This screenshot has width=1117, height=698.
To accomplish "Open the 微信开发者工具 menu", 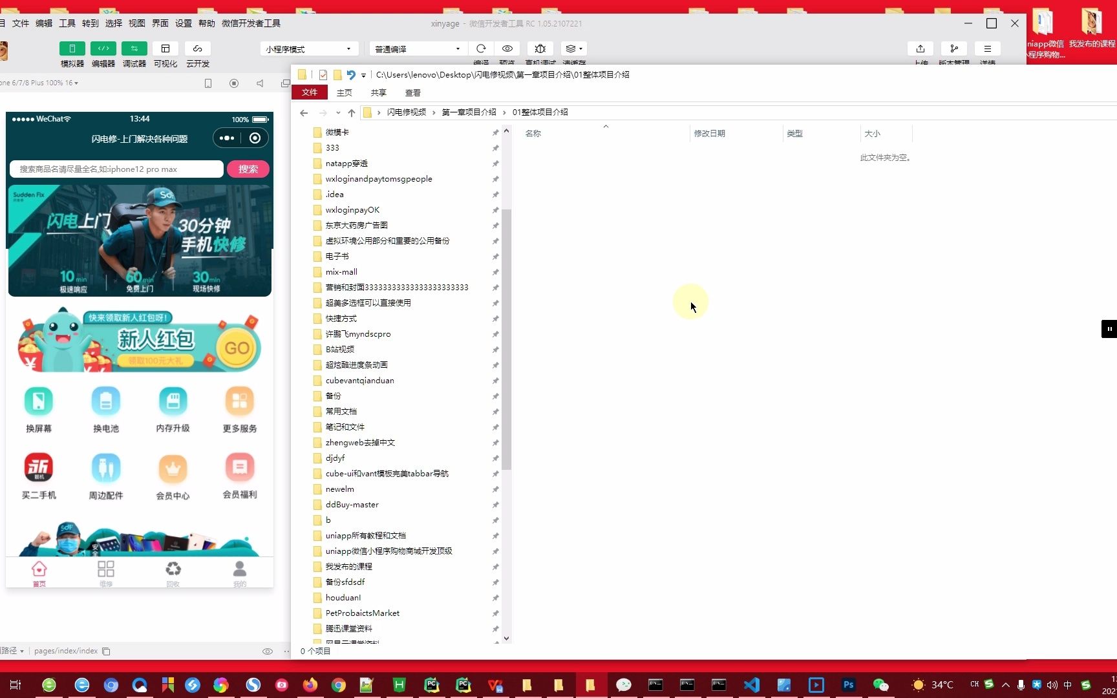I will coord(251,23).
